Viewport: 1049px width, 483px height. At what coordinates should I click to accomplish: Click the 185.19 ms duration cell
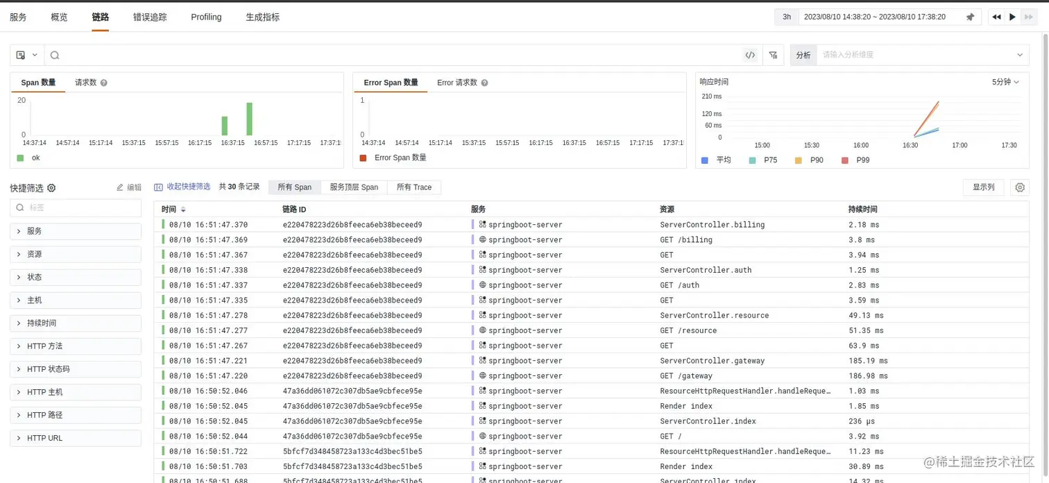point(868,361)
